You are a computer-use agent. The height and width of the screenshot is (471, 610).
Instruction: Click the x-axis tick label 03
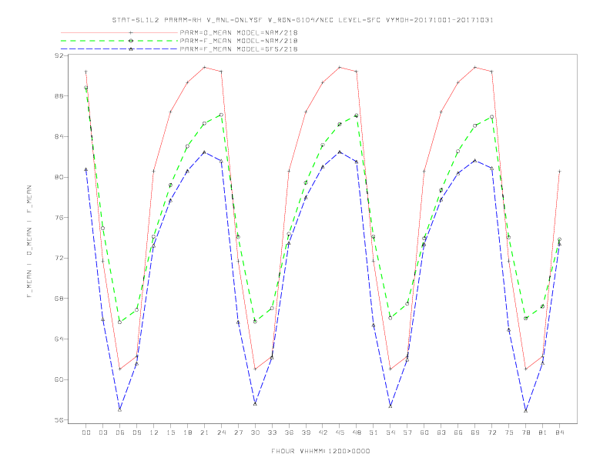(x=102, y=433)
